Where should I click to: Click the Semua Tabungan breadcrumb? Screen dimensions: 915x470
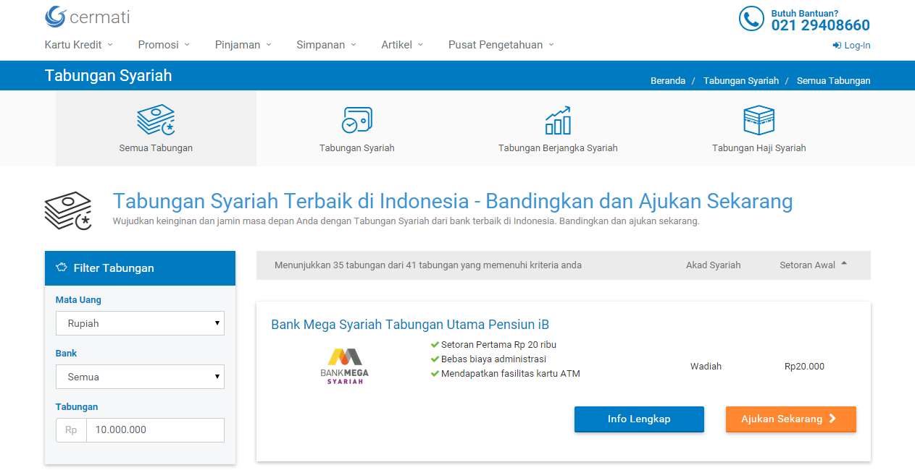834,81
